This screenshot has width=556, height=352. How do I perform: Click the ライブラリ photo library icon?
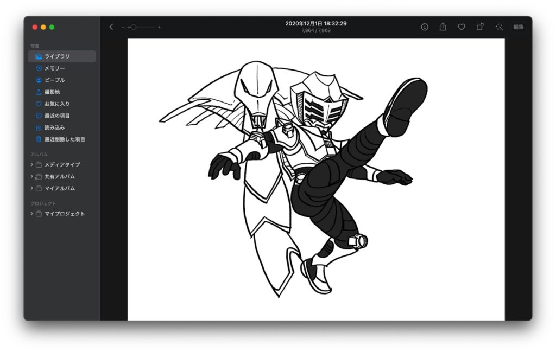[39, 56]
